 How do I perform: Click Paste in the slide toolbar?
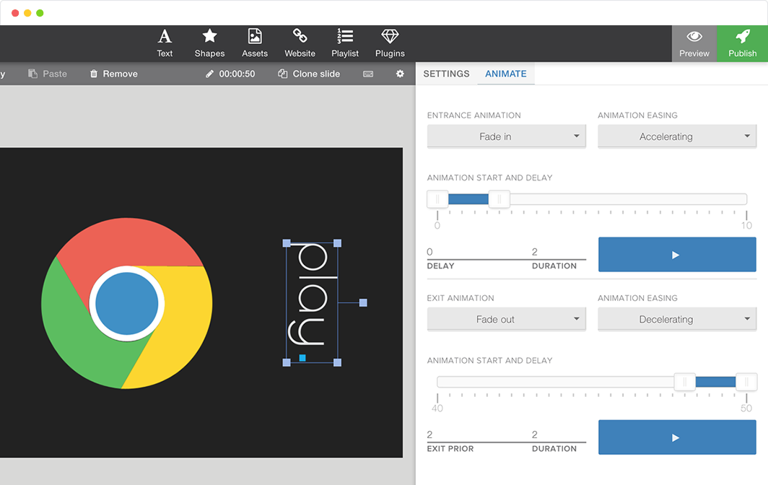(x=48, y=74)
